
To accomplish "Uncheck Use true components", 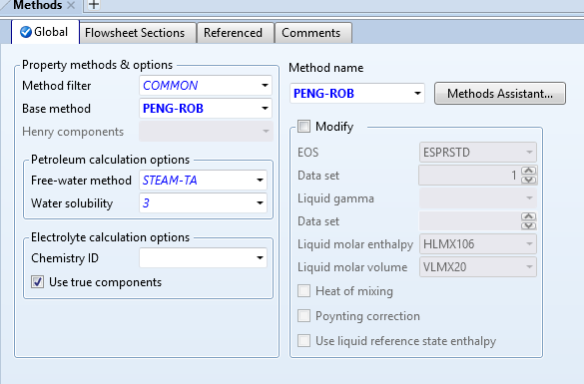I will tap(37, 282).
